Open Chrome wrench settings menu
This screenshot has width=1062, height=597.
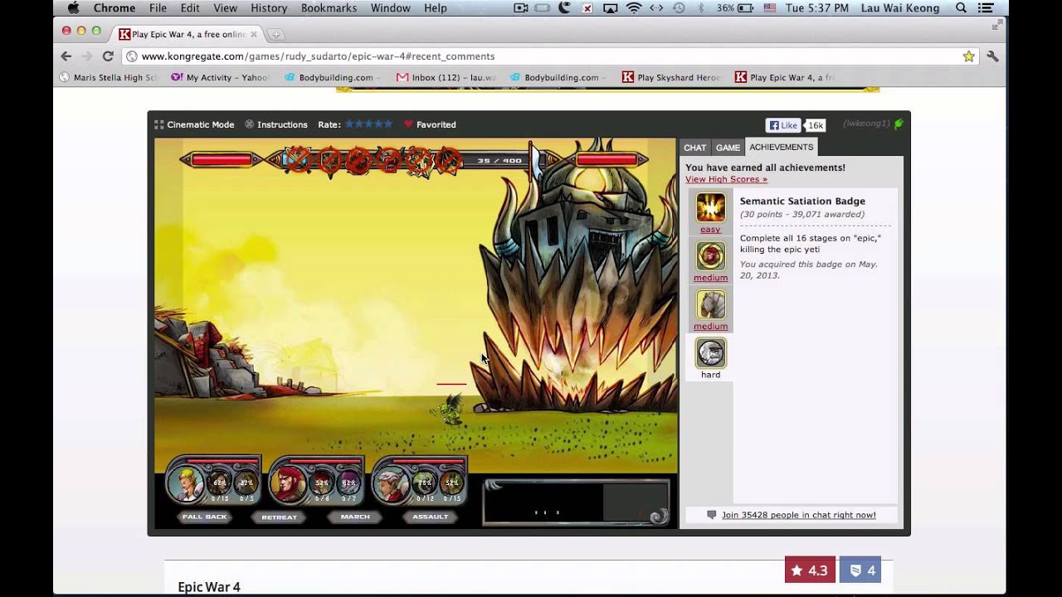pyautogui.click(x=992, y=56)
